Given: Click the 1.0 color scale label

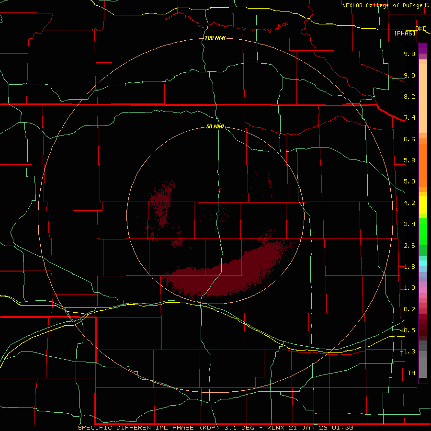Looking at the screenshot, I should click(x=409, y=288).
